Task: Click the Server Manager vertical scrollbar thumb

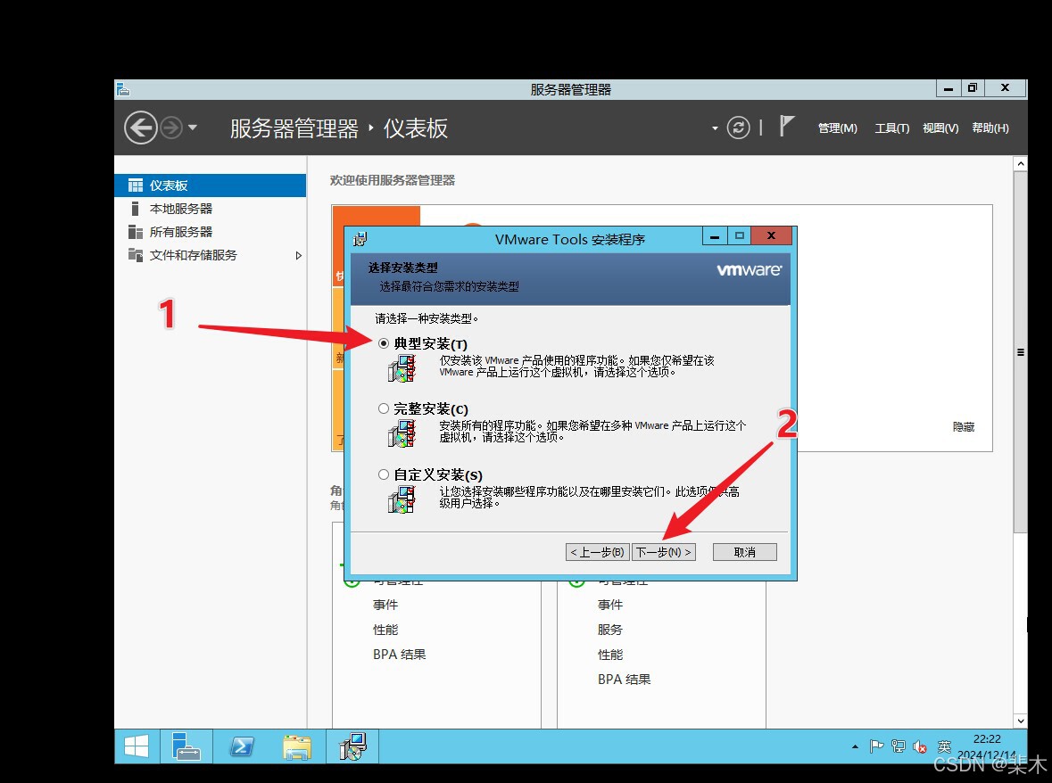Action: tap(1021, 352)
